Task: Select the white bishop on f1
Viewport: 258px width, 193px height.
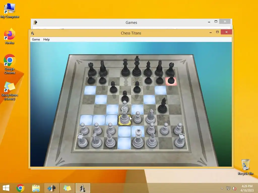Action: pos(152,140)
